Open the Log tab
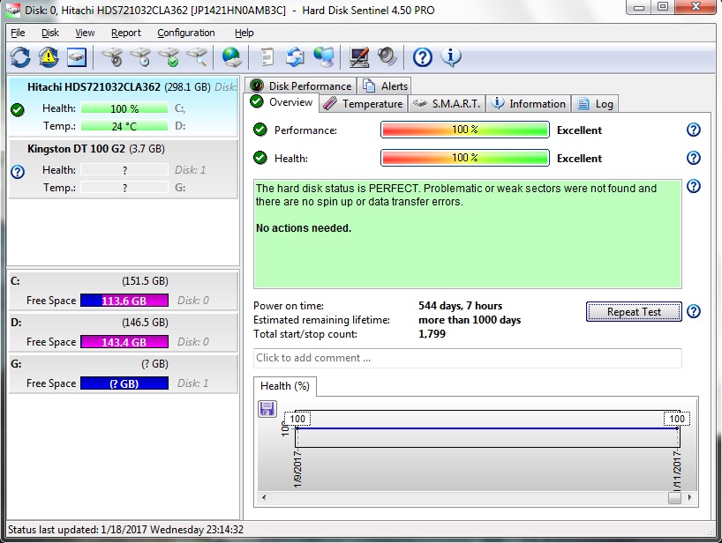The image size is (722, 543). coord(595,104)
